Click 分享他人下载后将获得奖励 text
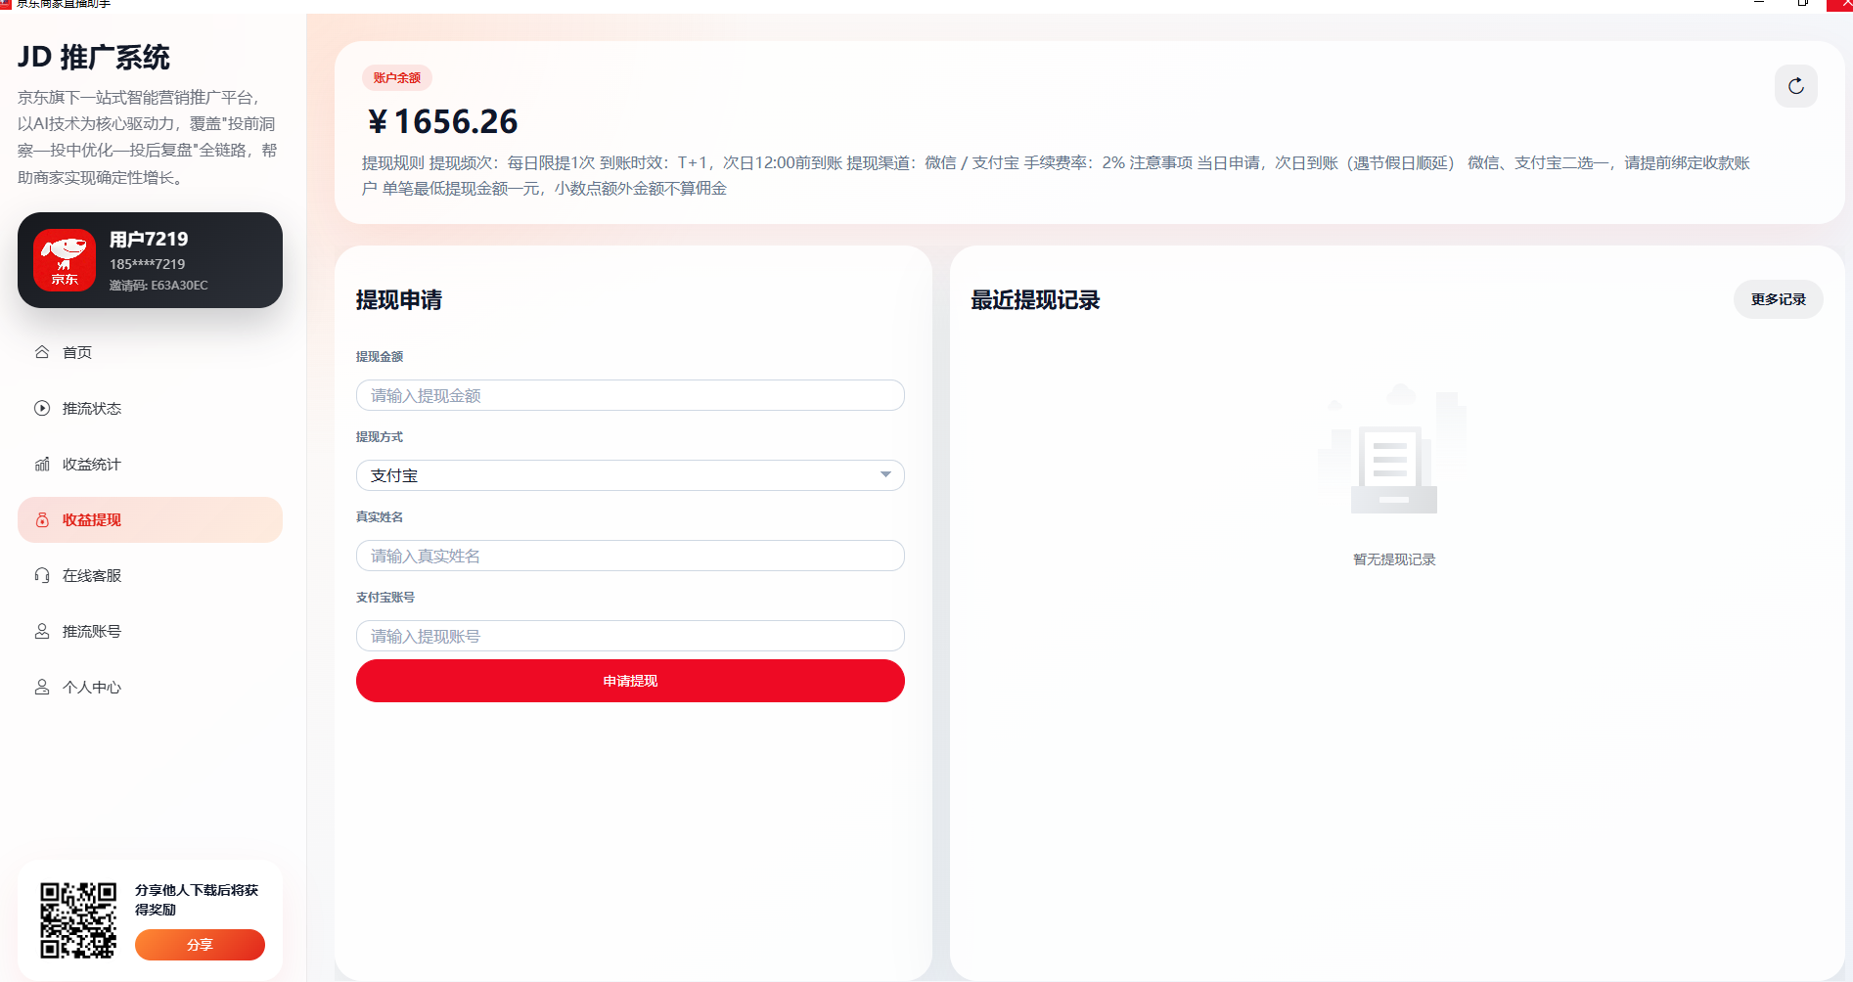This screenshot has height=982, width=1853. tap(197, 900)
